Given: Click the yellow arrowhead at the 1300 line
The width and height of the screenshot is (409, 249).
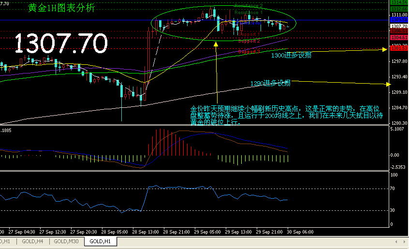Looking at the screenshot, I should [385, 49].
